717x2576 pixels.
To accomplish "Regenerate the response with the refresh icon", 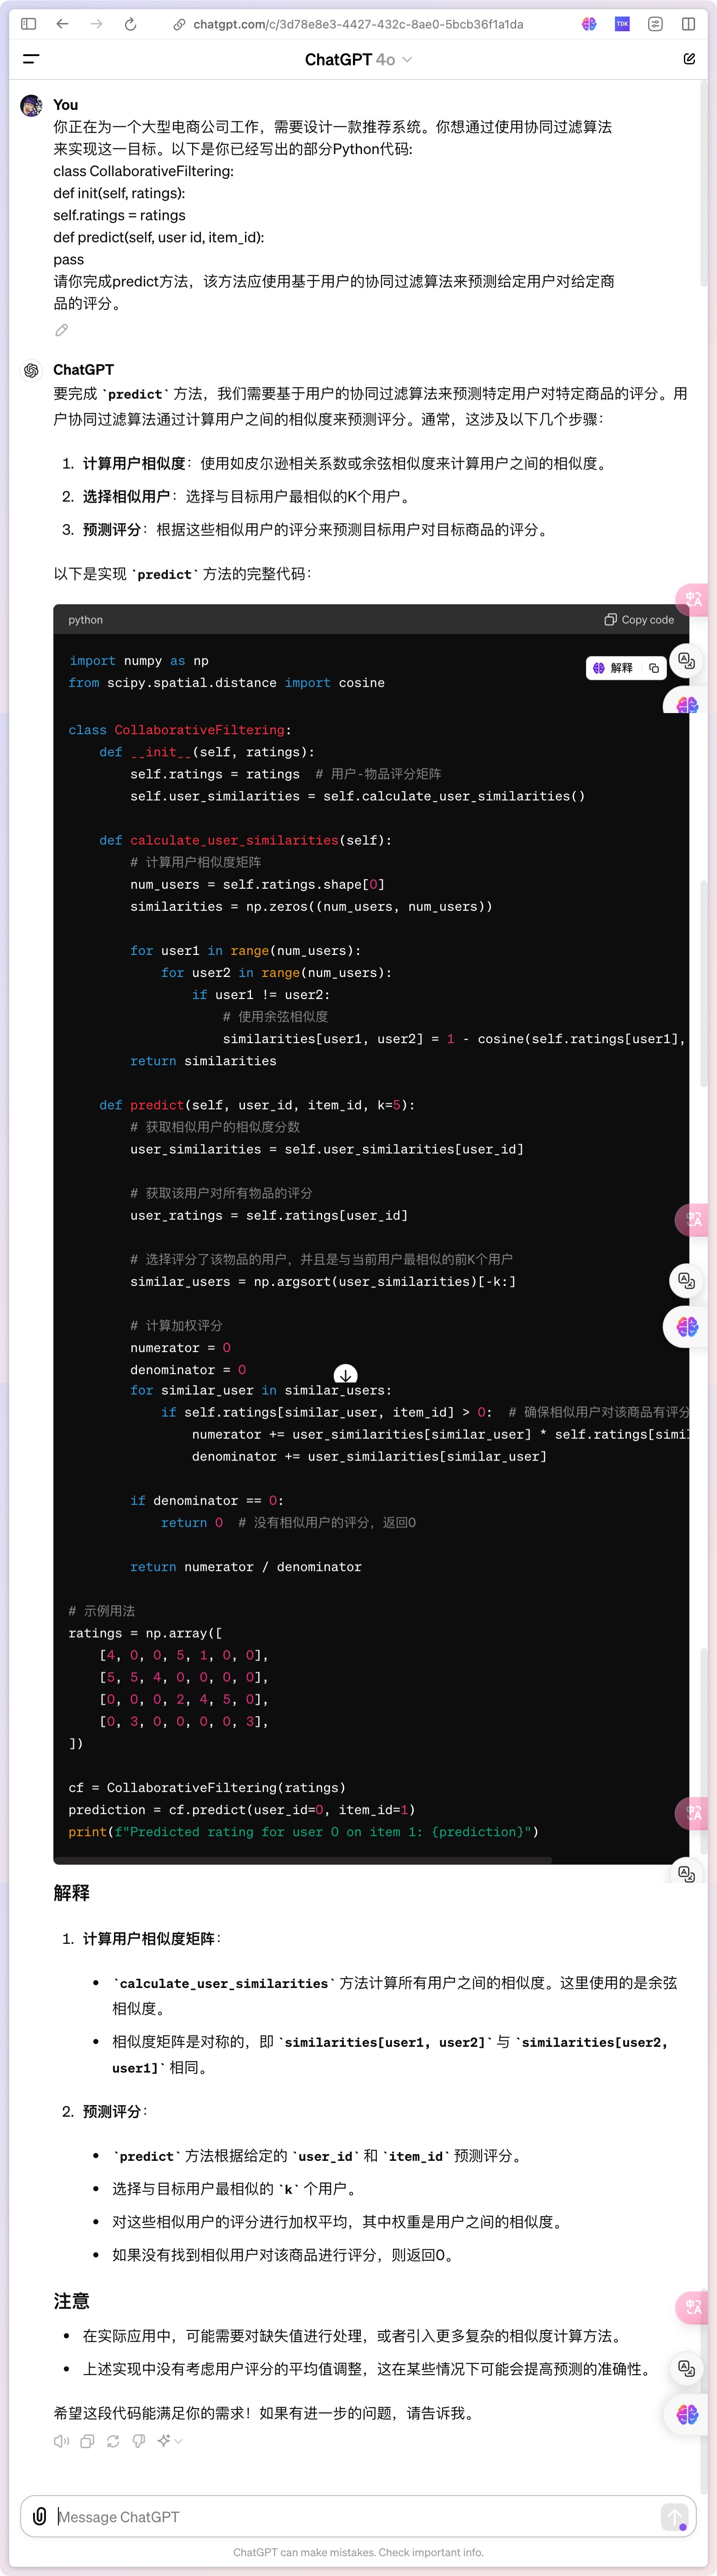I will (x=113, y=2441).
